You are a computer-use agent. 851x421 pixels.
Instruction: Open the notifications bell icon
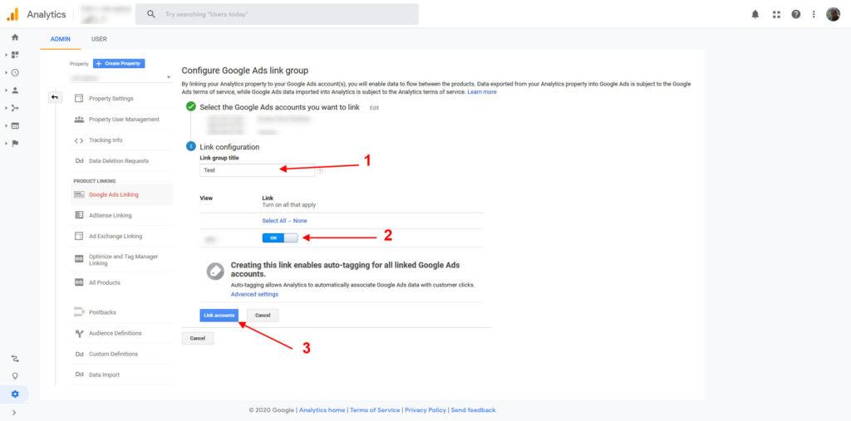[x=755, y=15]
